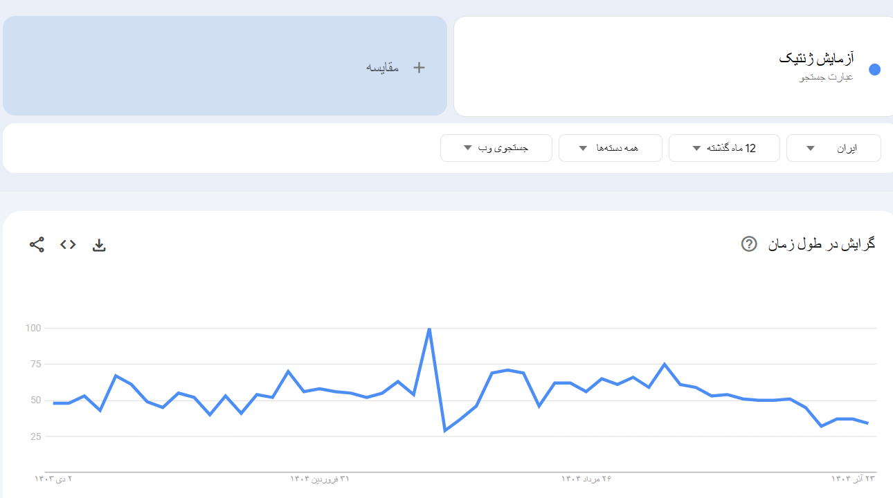Click the گرایش در طول زمان heading
This screenshot has height=498, width=893.
[x=822, y=244]
